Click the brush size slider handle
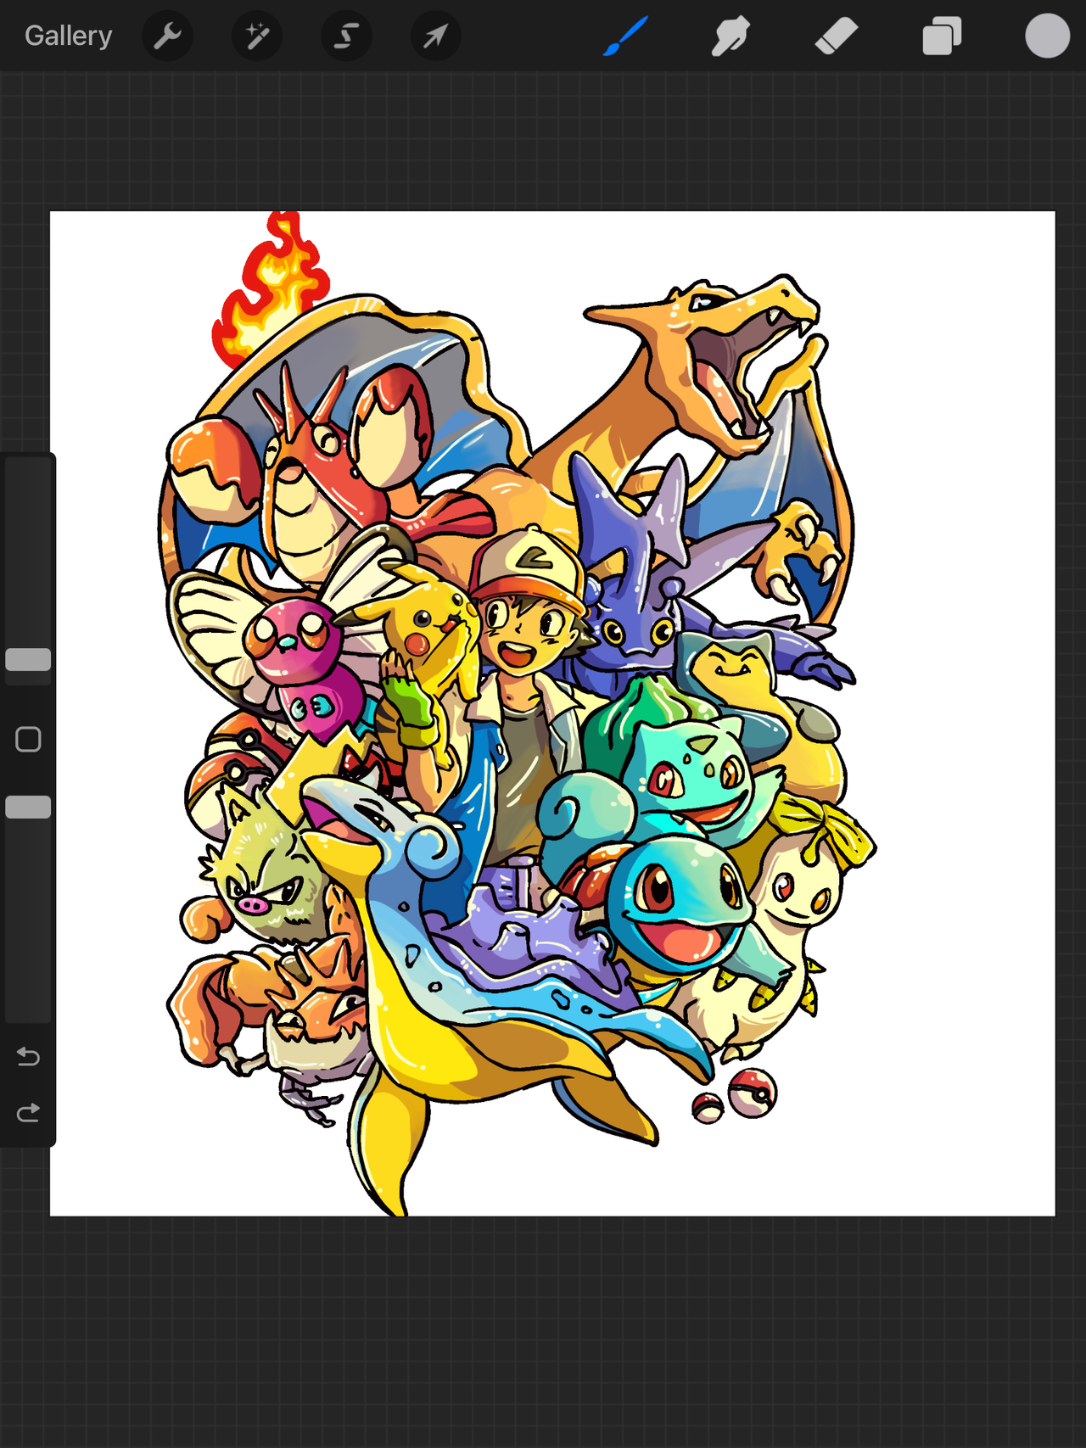This screenshot has width=1086, height=1448. (x=28, y=659)
